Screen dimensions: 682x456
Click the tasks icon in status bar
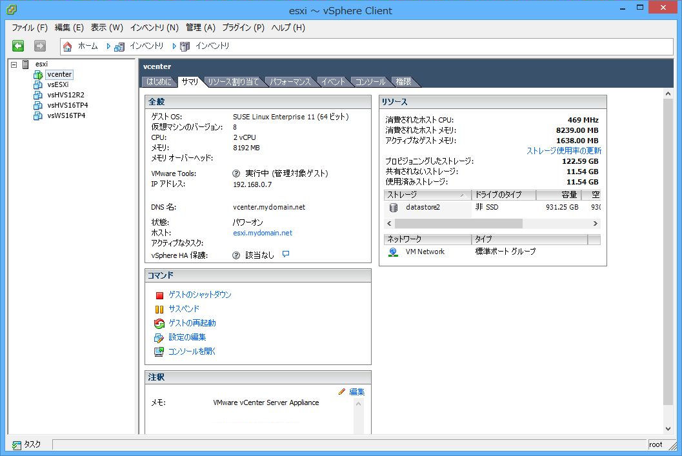click(17, 444)
